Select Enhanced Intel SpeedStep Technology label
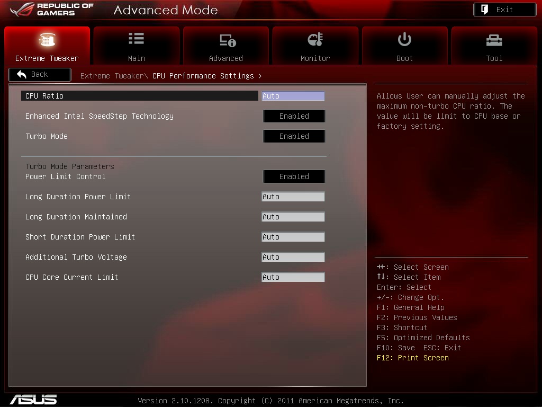This screenshot has width=542, height=407. (x=100, y=116)
